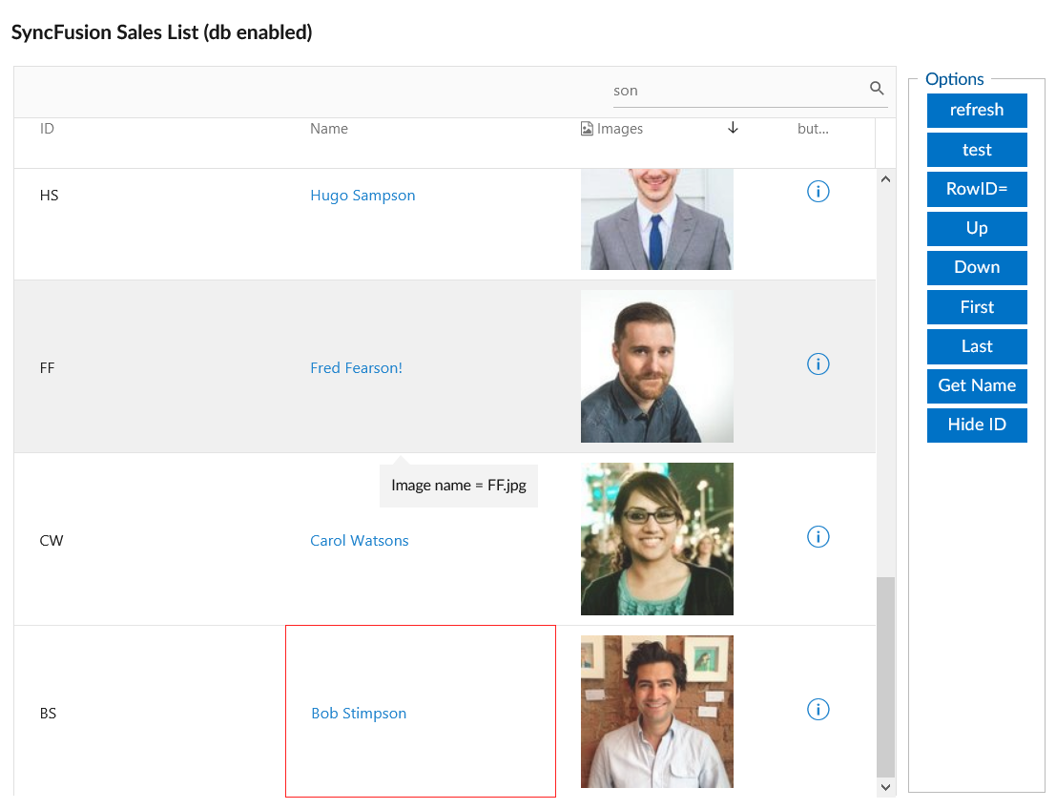The width and height of the screenshot is (1056, 809).
Task: Click the Images column picture icon
Action: point(588,129)
